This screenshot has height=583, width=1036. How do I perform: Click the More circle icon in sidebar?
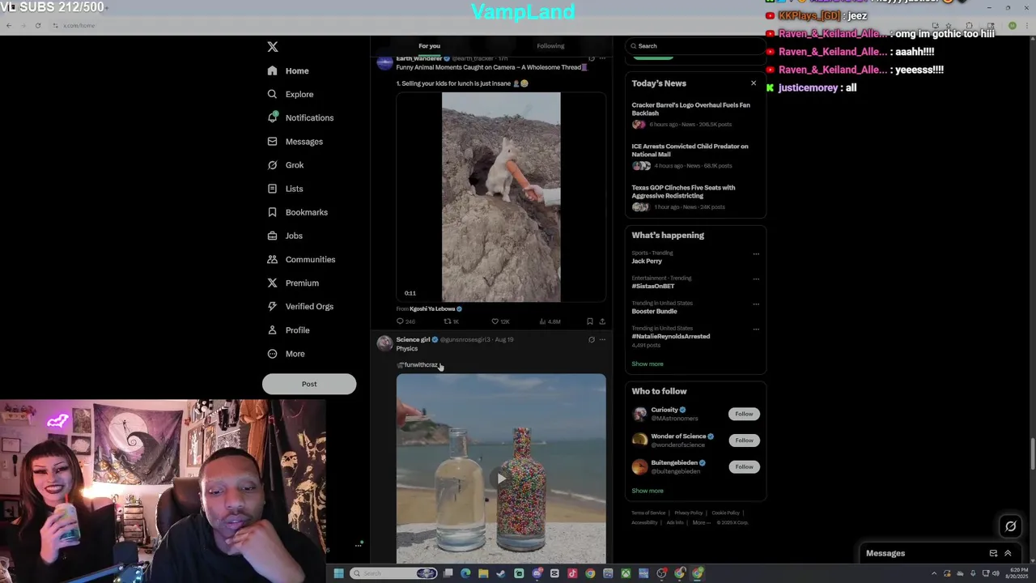click(273, 354)
